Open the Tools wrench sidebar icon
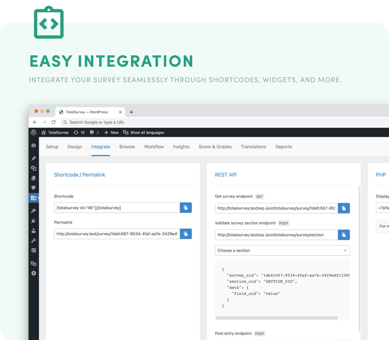 [x=33, y=240]
